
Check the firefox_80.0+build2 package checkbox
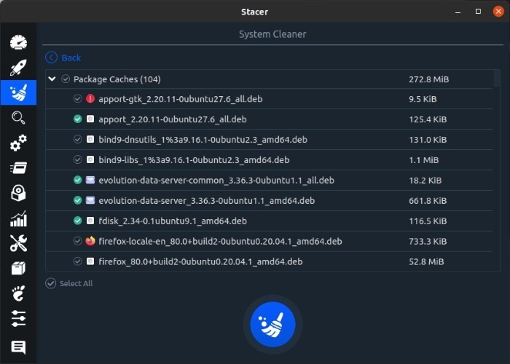[x=77, y=261]
